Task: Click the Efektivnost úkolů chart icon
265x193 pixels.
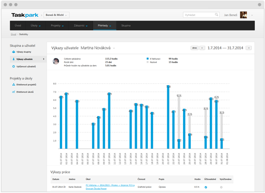Action: point(14,92)
